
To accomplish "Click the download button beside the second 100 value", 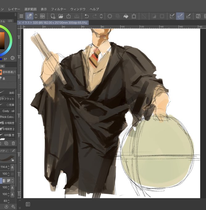I will coord(12,187).
